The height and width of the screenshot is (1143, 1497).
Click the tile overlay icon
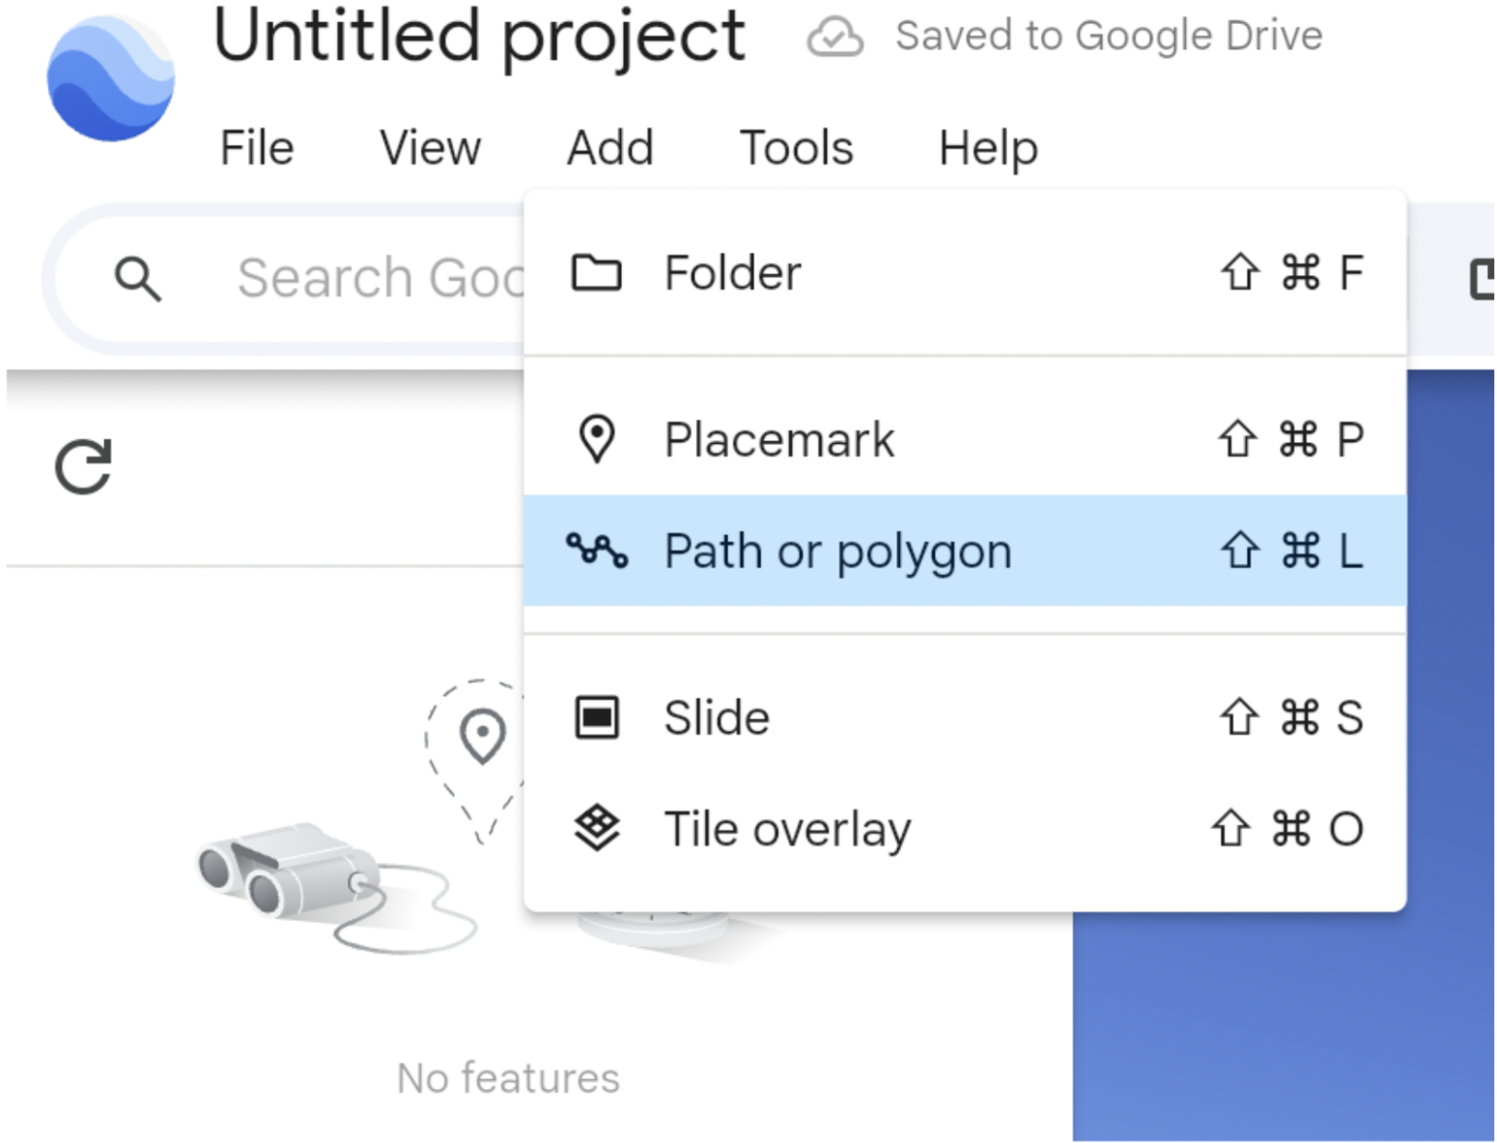[596, 828]
